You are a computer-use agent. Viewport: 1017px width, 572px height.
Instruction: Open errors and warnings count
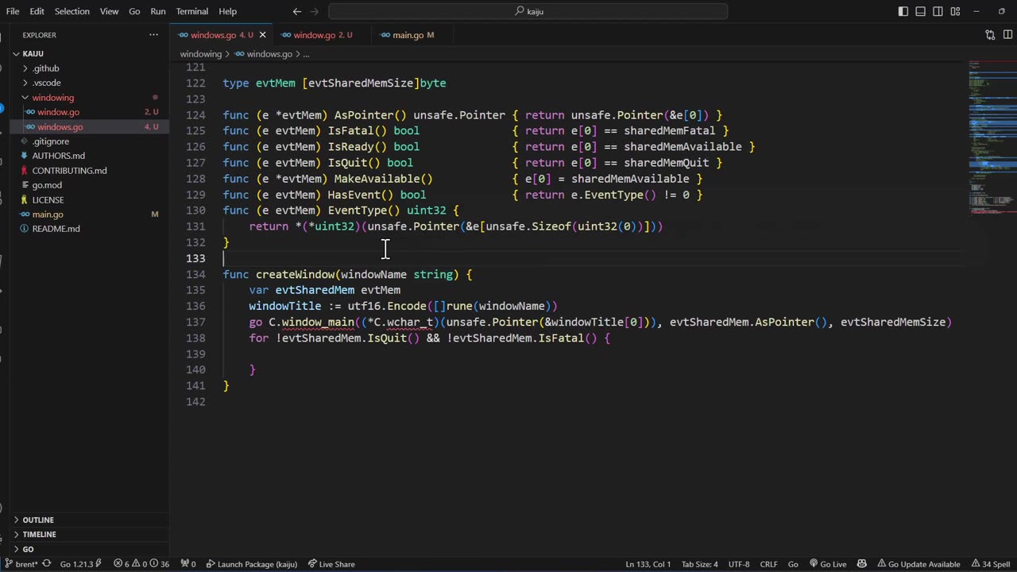click(141, 564)
